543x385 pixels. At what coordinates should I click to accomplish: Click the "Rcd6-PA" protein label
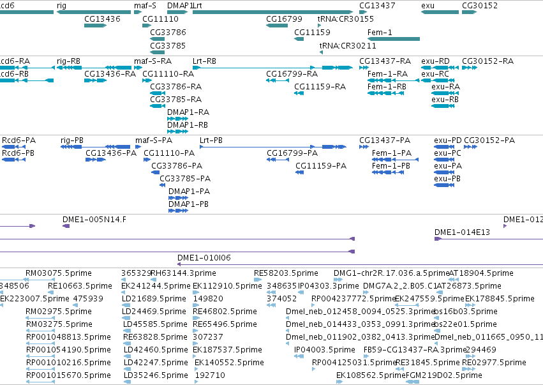pyautogui.click(x=19, y=140)
